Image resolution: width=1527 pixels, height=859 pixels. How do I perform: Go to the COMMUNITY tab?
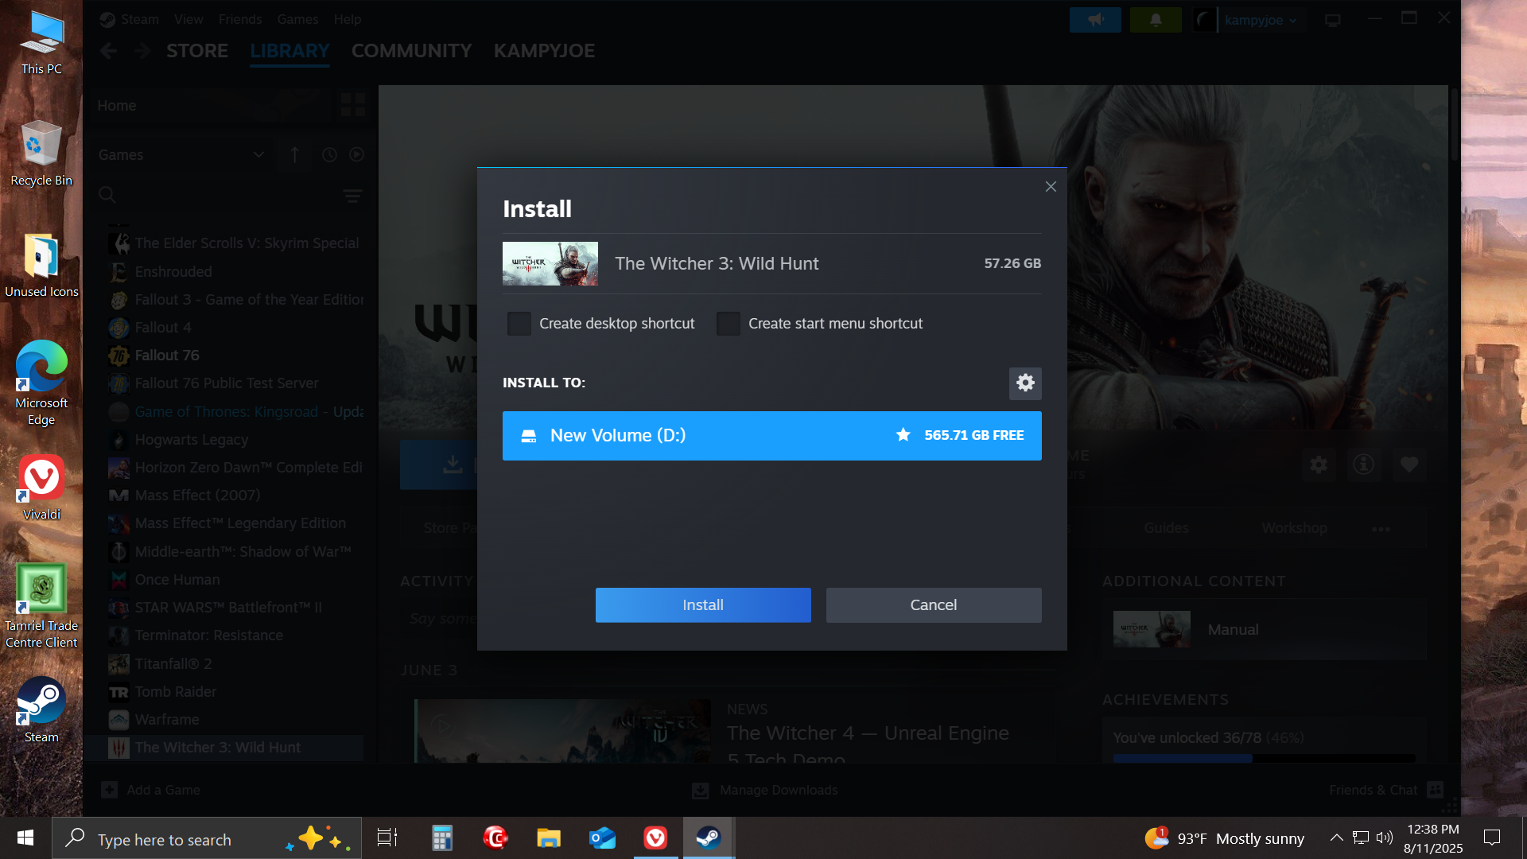[x=411, y=51]
